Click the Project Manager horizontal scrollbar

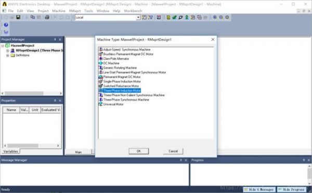pyautogui.click(x=32, y=93)
